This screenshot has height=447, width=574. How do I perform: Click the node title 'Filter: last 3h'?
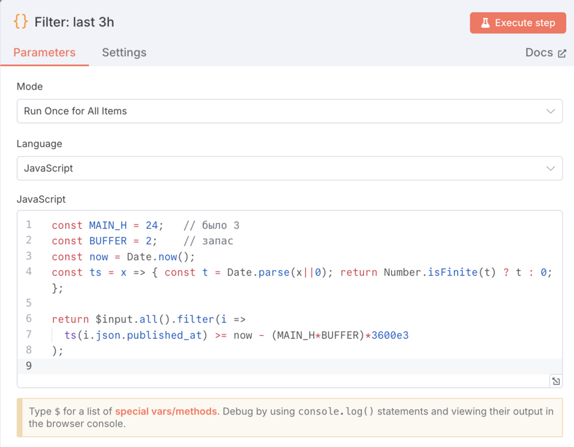74,23
